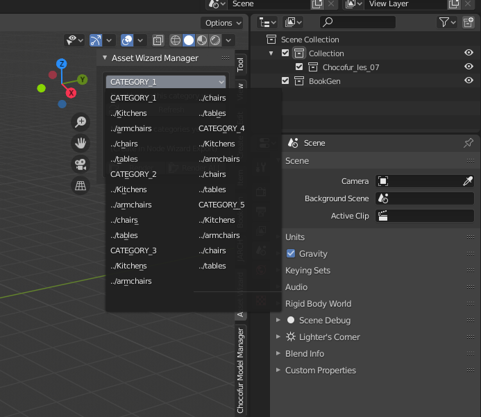Expand the Custom Properties panel
Viewport: 481px width, 417px height.
click(x=278, y=370)
